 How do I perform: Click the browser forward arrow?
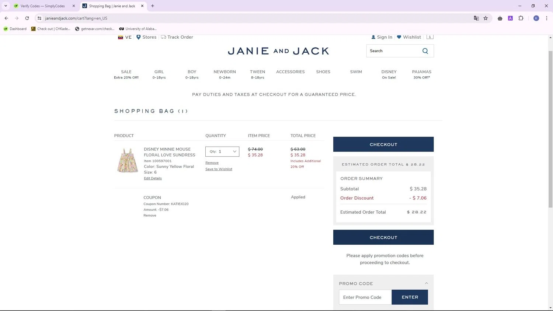pyautogui.click(x=17, y=18)
